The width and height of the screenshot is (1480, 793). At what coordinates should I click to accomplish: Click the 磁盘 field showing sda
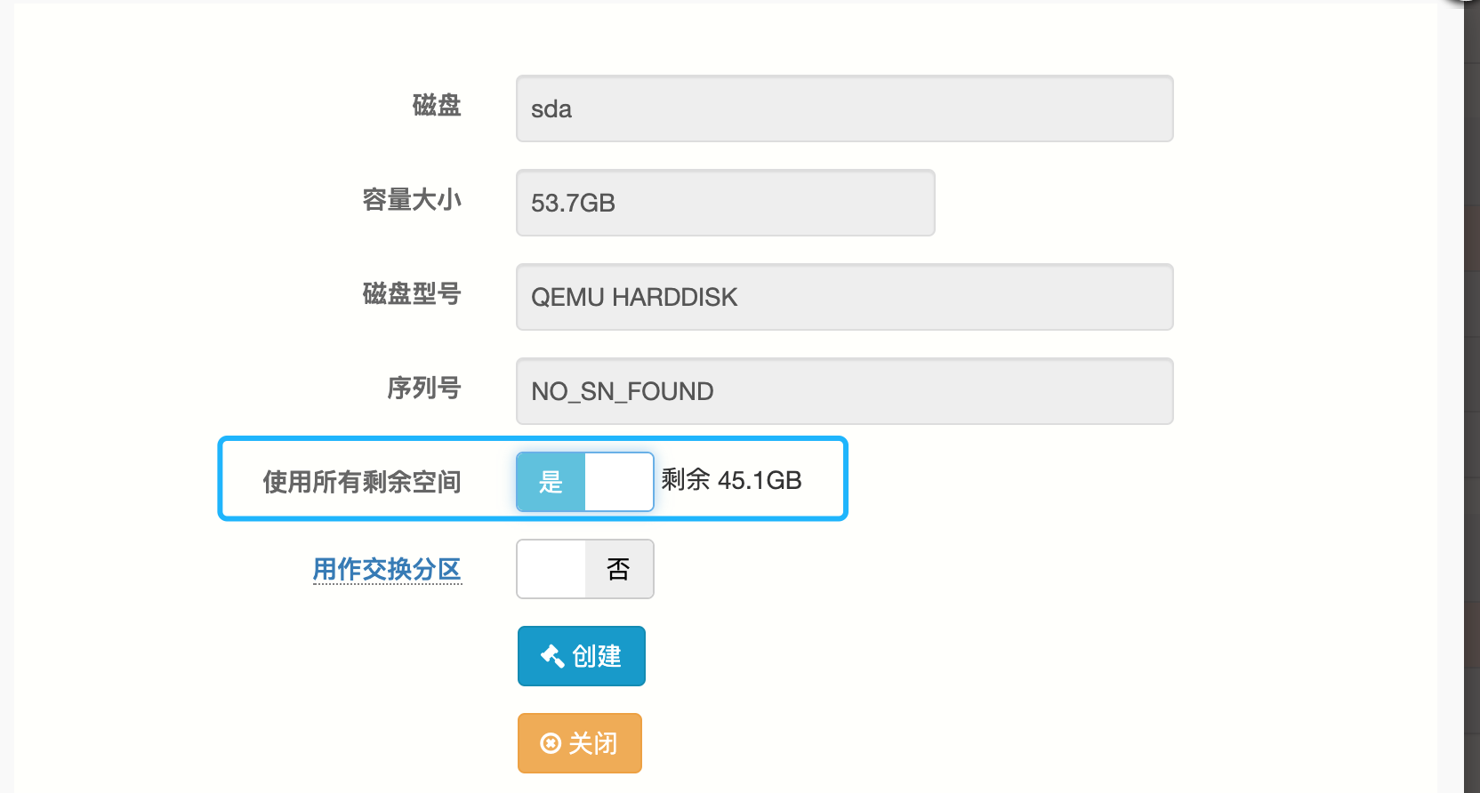[x=844, y=108]
